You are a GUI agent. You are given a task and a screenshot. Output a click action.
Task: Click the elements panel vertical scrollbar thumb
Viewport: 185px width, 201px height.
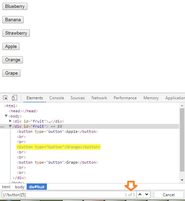coord(182,140)
